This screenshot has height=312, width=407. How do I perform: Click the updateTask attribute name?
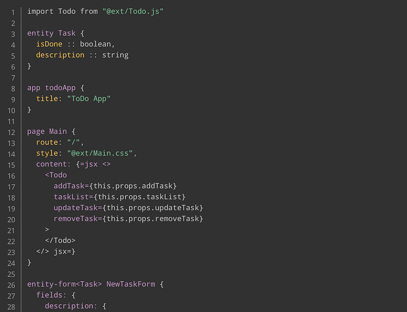click(x=75, y=207)
